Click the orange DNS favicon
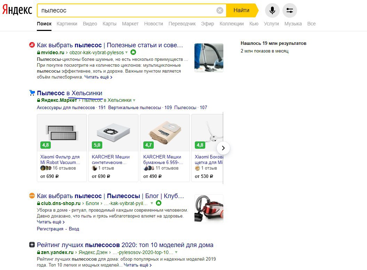367x270 pixels. tap(32, 196)
